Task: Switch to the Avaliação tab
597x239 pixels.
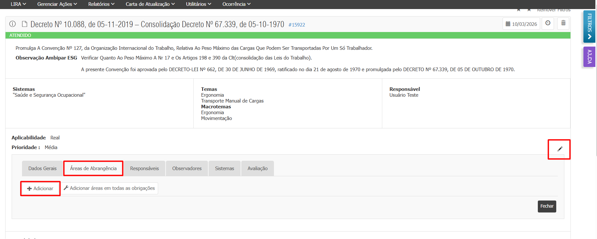Action: [257, 168]
